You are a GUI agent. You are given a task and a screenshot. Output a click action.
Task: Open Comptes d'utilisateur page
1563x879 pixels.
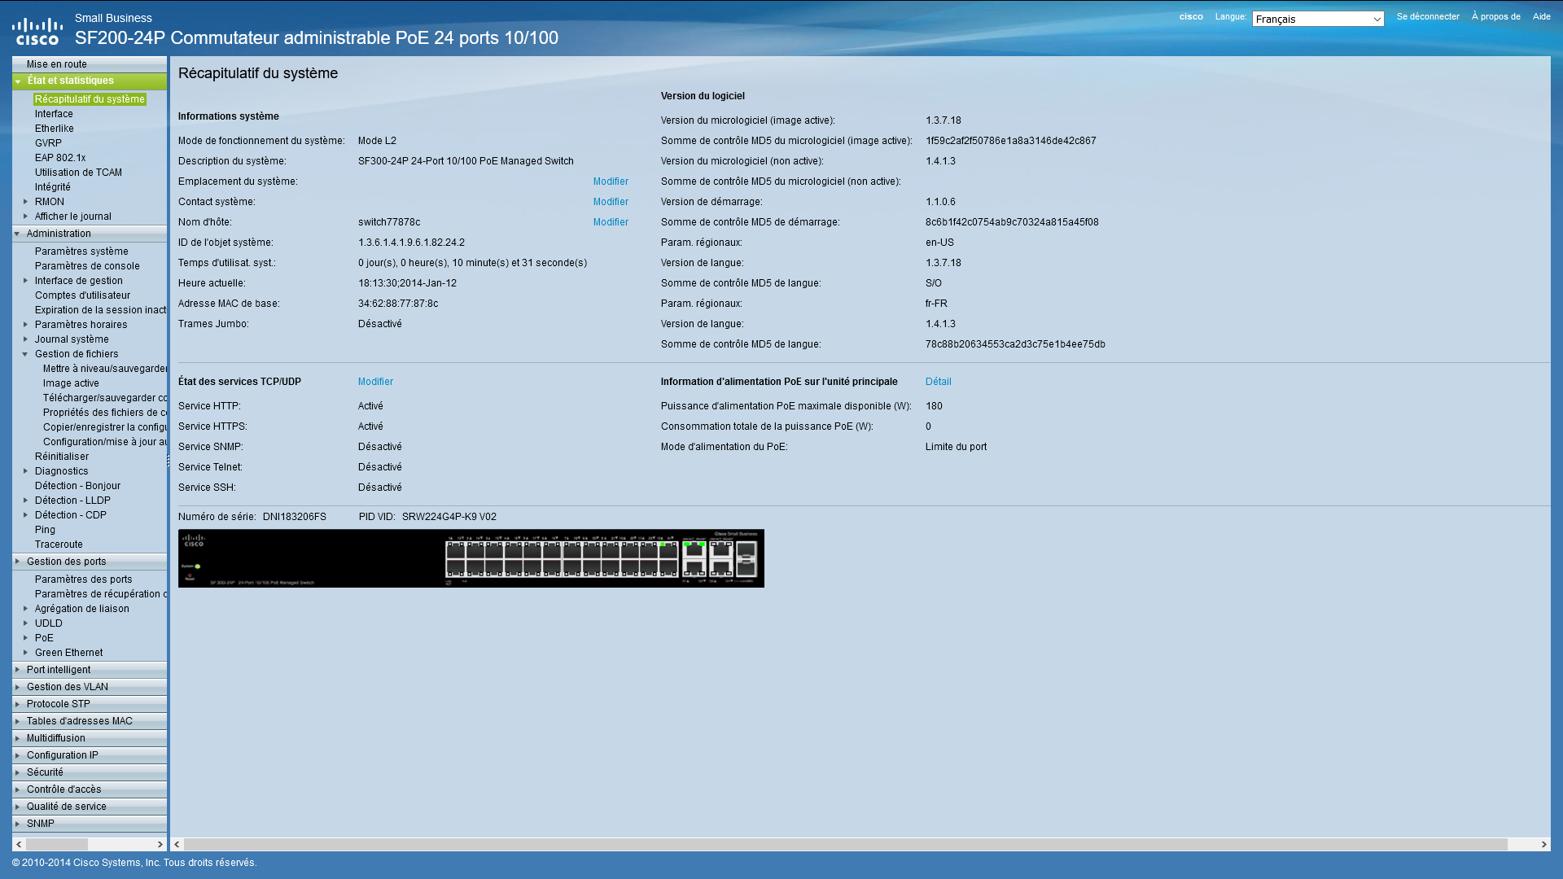click(x=82, y=295)
